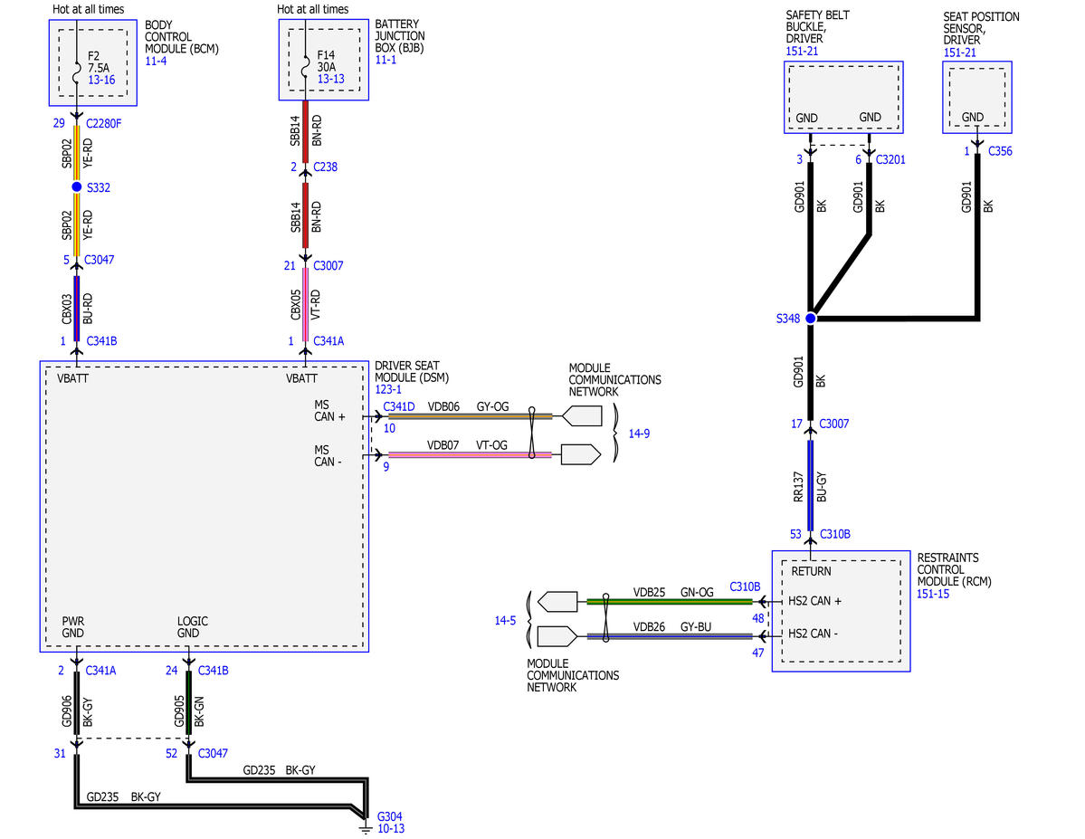Select connector label C2280F
This screenshot has width=1085, height=839.
pos(104,123)
